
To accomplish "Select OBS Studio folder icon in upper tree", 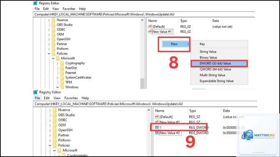I will click(x=54, y=25).
